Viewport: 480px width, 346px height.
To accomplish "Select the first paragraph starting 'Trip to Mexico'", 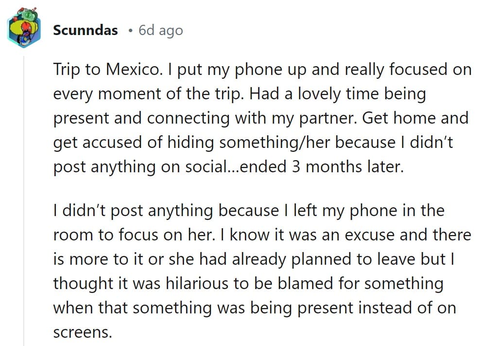I will click(262, 118).
